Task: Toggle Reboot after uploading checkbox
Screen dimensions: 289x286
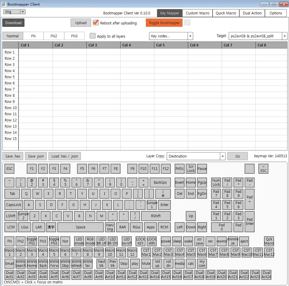Action: tap(96, 23)
